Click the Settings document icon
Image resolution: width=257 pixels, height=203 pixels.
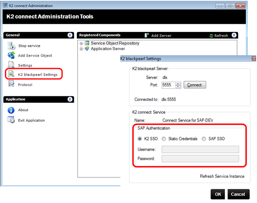click(x=11, y=65)
